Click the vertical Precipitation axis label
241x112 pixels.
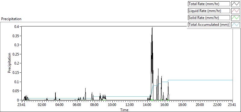tap(9, 63)
